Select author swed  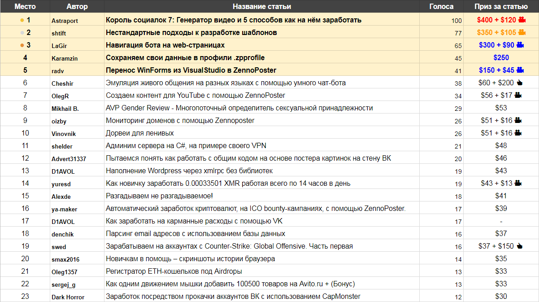pos(59,246)
